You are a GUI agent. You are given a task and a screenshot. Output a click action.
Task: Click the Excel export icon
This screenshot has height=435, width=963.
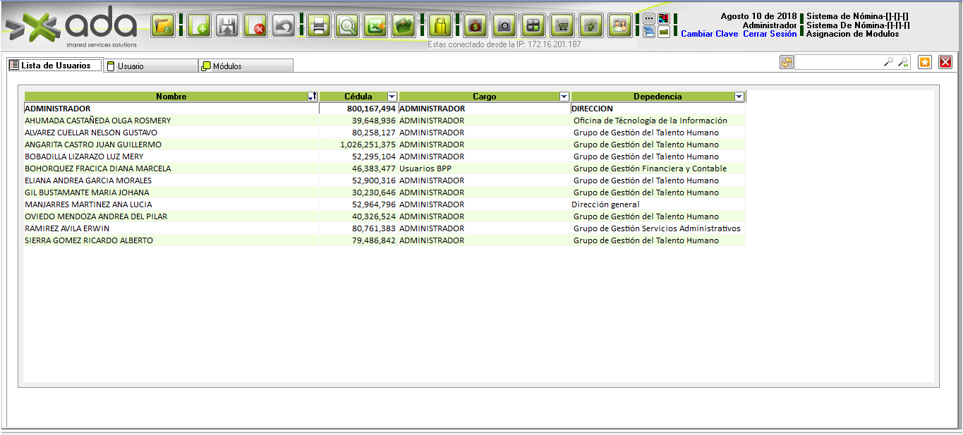(x=375, y=26)
